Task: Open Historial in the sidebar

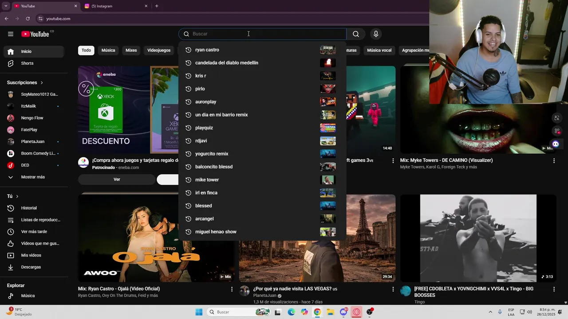Action: click(34, 208)
